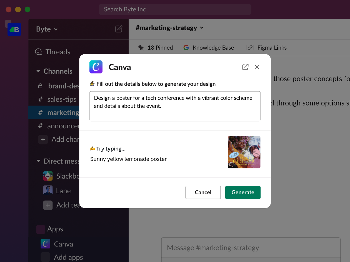Open Canva dialog in a new window
Image resolution: width=350 pixels, height=262 pixels.
tap(245, 67)
